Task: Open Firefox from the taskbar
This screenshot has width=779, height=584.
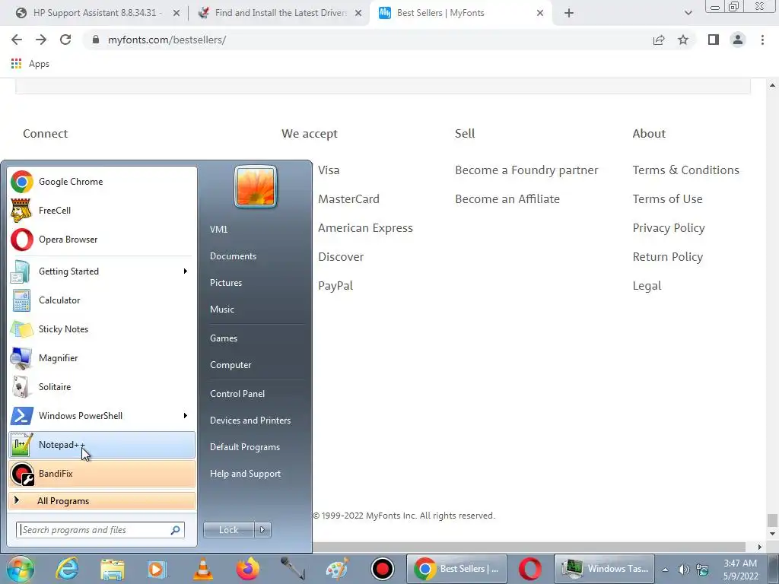Action: 247,569
